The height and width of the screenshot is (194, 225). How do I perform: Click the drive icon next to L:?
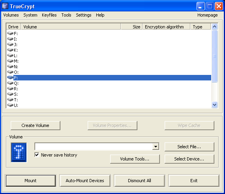tap(10, 55)
